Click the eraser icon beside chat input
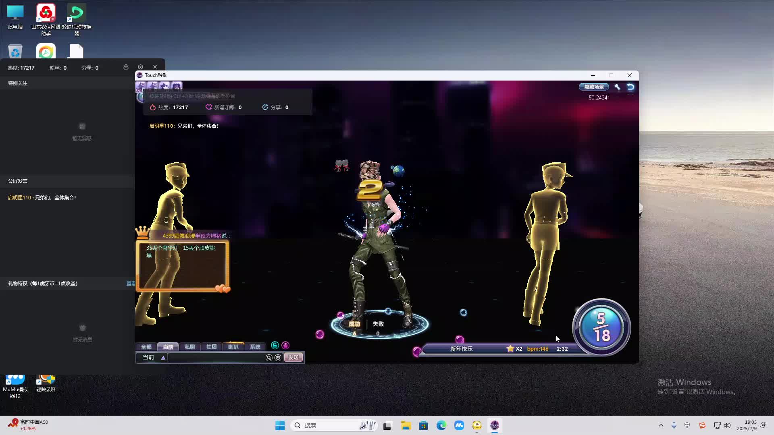 pyautogui.click(x=269, y=358)
